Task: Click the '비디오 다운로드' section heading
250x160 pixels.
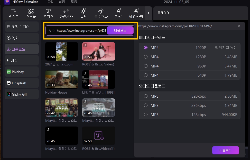Action: pos(152,37)
